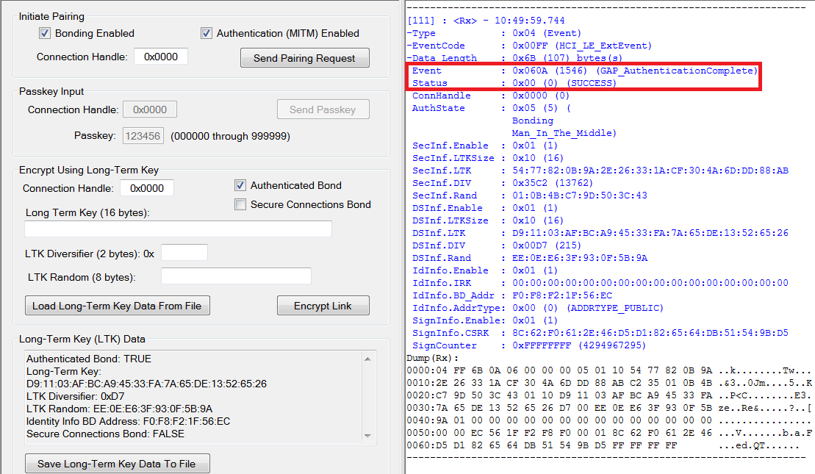Image resolution: width=815 pixels, height=474 pixels.
Task: Save Long-Term Key Data To File
Action: point(118,464)
